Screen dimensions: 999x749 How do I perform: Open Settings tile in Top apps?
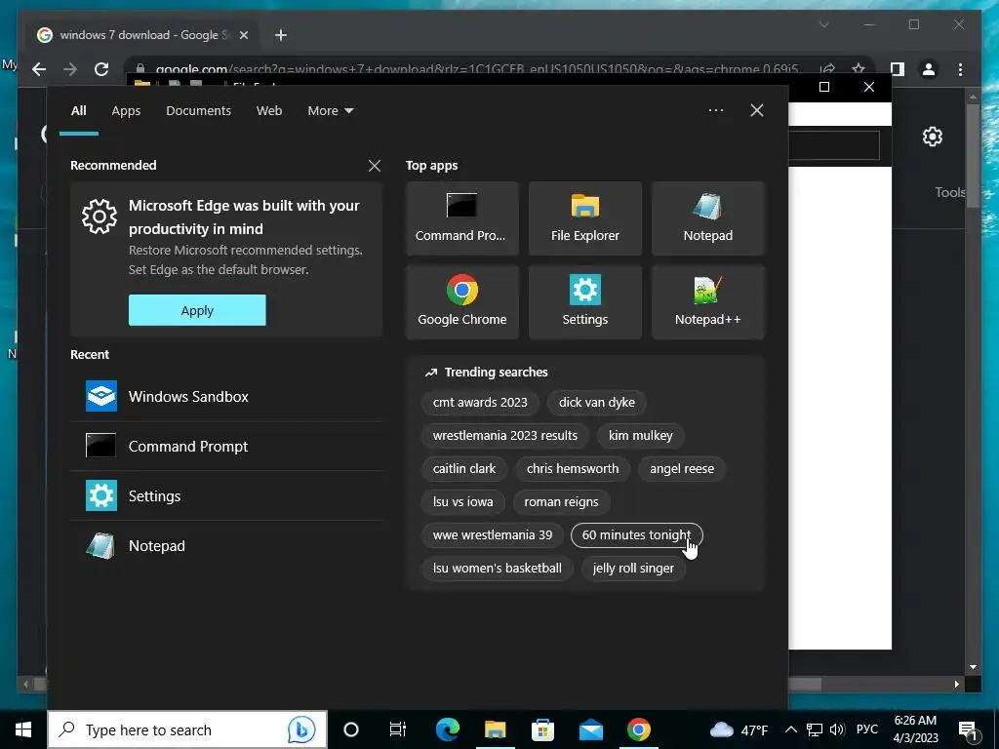tap(585, 302)
